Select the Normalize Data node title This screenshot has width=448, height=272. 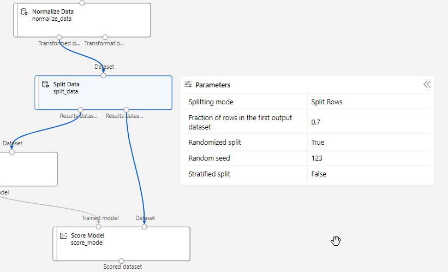[x=53, y=11]
